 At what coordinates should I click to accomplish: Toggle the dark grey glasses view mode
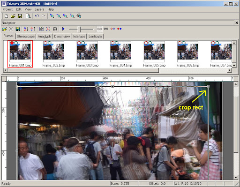tap(106, 29)
